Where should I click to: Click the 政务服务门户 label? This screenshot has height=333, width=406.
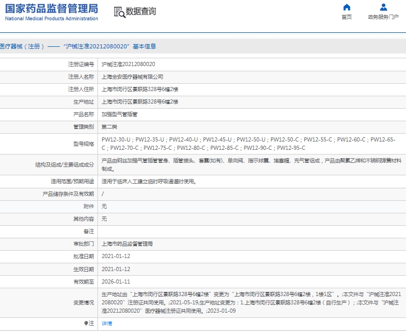384,17
